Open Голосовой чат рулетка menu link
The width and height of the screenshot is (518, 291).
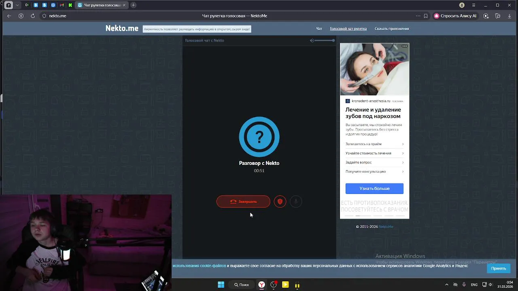[x=348, y=29]
